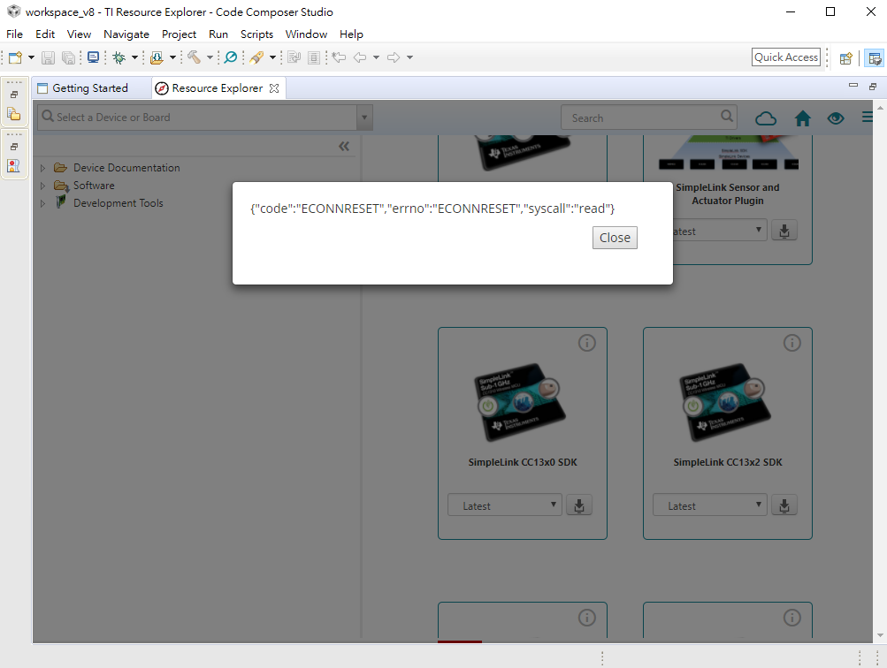Viewport: 887px width, 668px height.
Task: Open the Back history dropdown arrow
Action: (x=376, y=57)
